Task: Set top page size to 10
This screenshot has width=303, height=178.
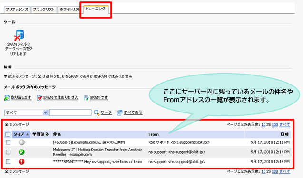Action: pyautogui.click(x=264, y=125)
